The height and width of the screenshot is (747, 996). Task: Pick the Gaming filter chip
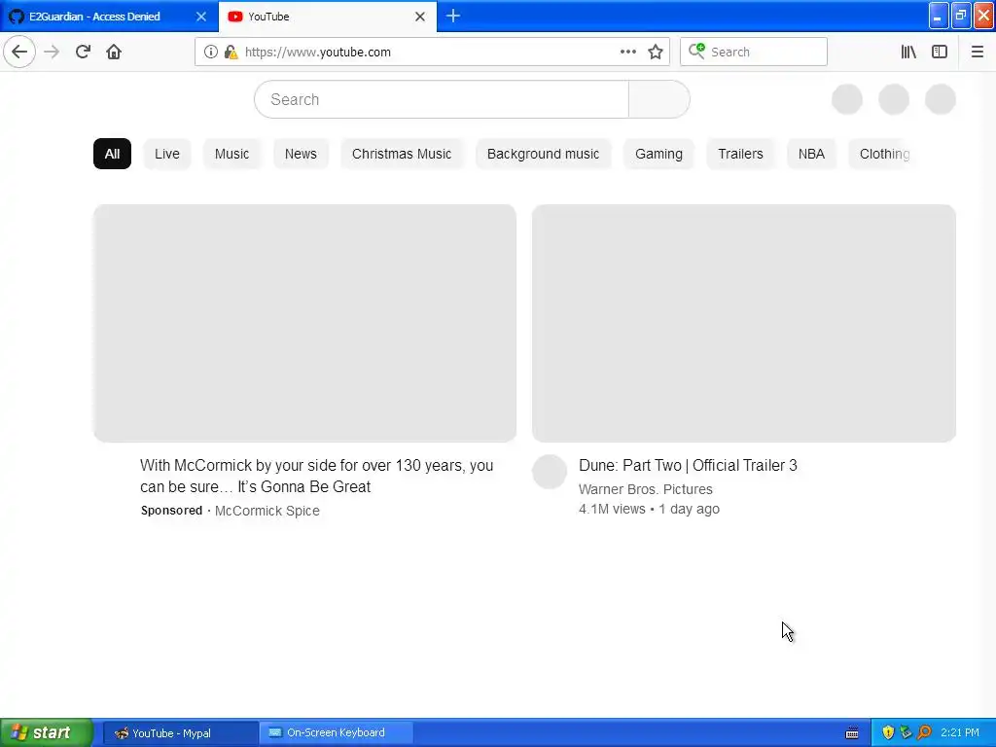coord(658,154)
